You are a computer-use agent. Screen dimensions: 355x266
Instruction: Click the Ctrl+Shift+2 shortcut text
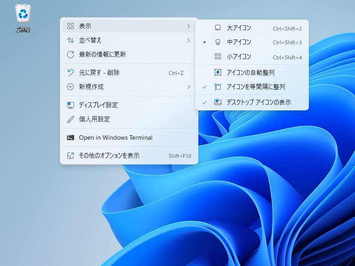(287, 29)
